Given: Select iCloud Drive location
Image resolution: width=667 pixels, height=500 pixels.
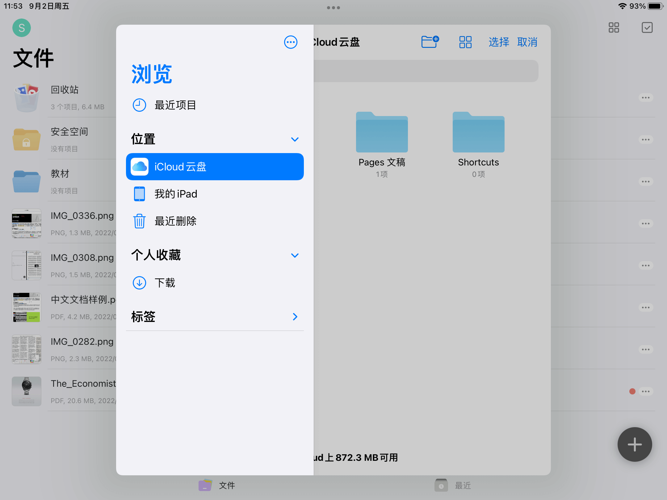Looking at the screenshot, I should coord(215,167).
